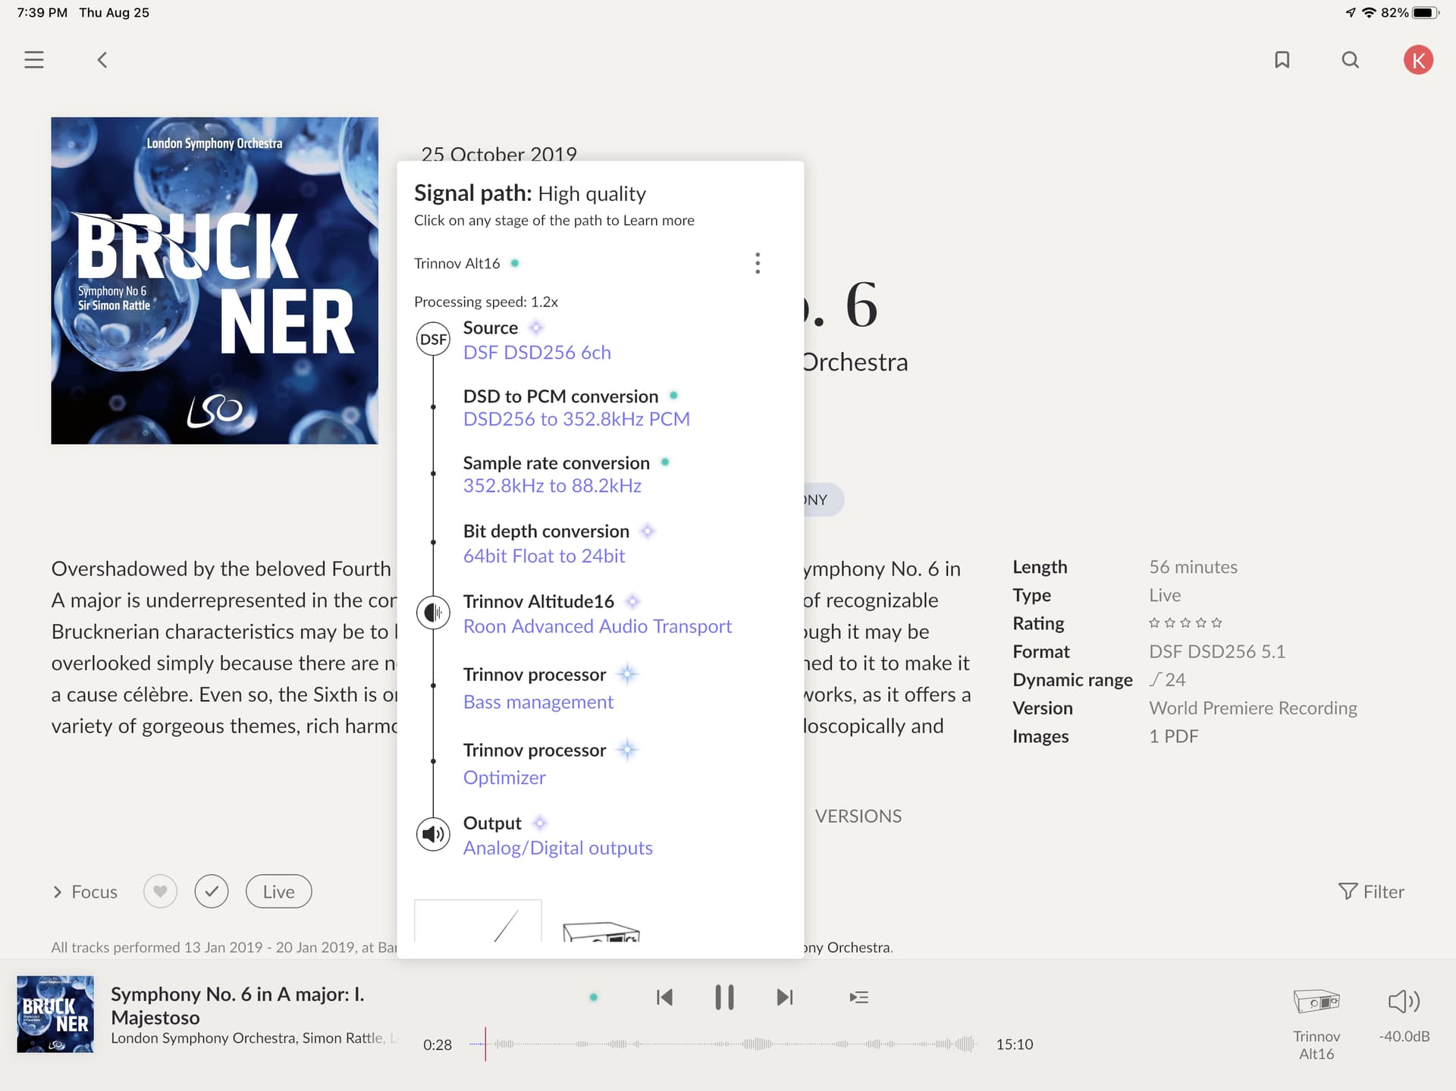Click the Source quality star indicator
This screenshot has width=1456, height=1091.
pos(536,328)
